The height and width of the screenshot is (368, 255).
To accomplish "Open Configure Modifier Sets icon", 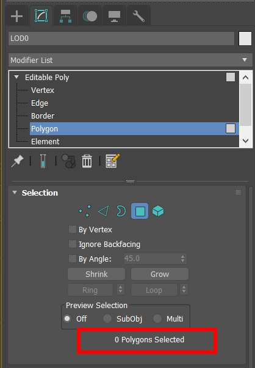I will pos(112,161).
